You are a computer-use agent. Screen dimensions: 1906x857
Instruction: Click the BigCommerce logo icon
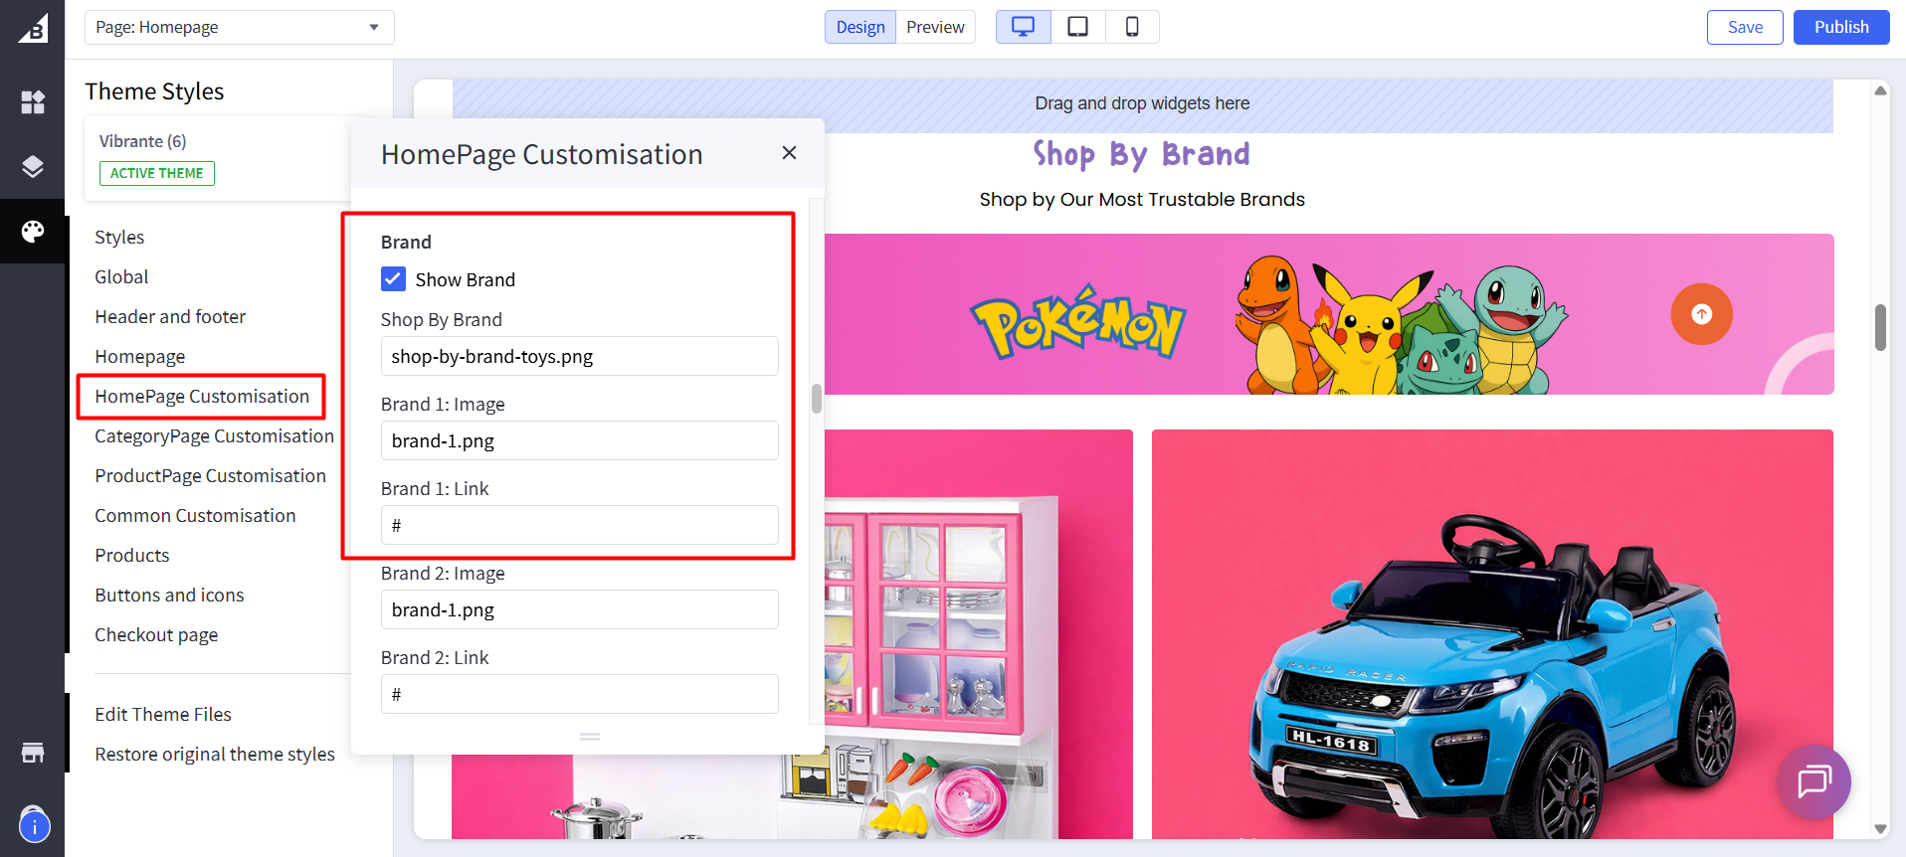(x=32, y=29)
